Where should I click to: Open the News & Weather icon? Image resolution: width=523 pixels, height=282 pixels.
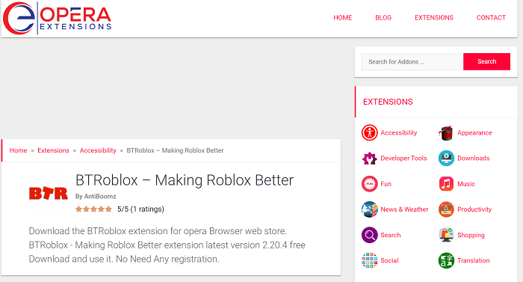369,209
